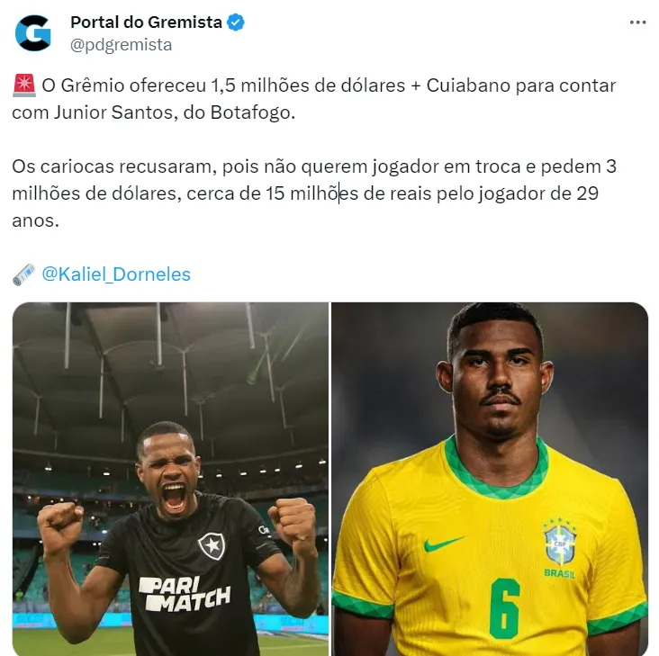The height and width of the screenshot is (656, 659).
Task: Click the green number 6 on jersey
Action: tap(504, 608)
